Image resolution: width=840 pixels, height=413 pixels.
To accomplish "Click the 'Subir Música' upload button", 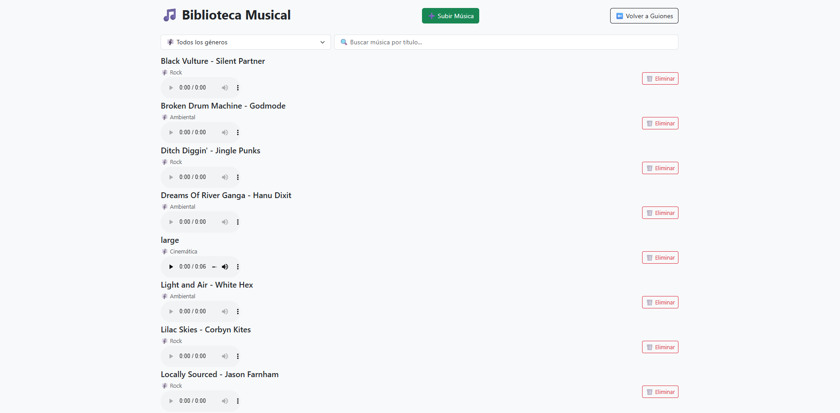I will click(450, 16).
